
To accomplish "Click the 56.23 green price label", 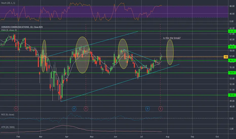I will [232, 60].
